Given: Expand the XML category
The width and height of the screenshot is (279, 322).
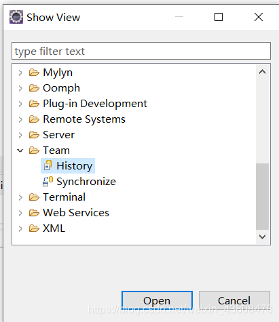Looking at the screenshot, I should [x=20, y=228].
